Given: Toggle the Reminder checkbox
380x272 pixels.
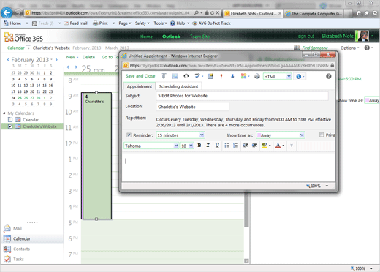Looking at the screenshot, I should (129, 135).
